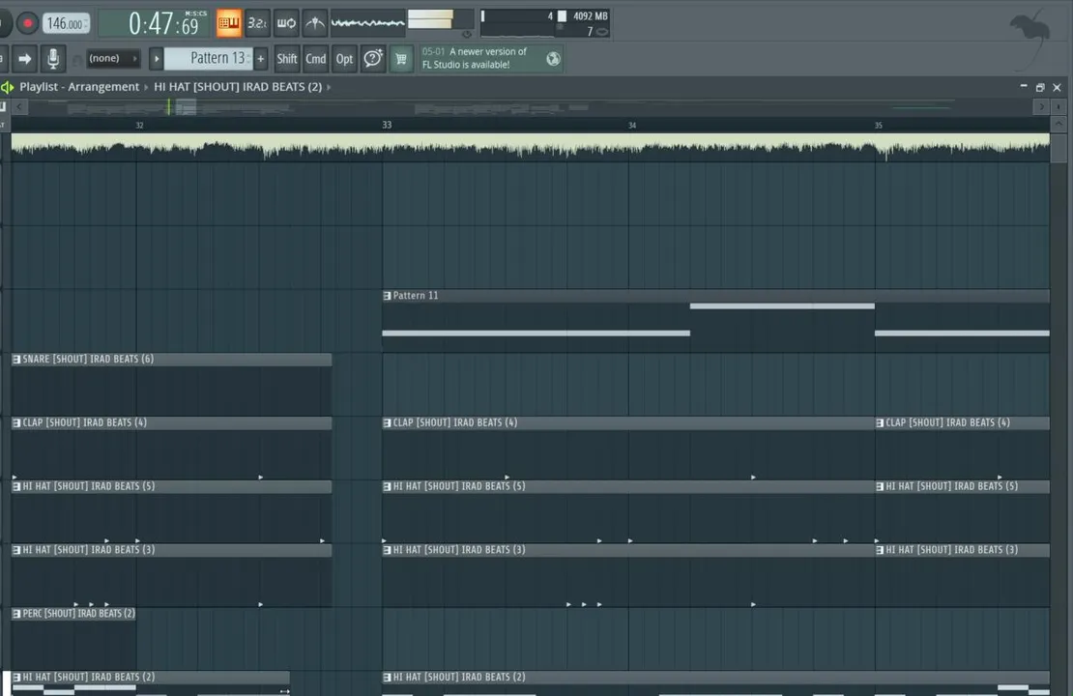Open the (none) dropdown selector
Image resolution: width=1073 pixels, height=696 pixels.
point(113,59)
